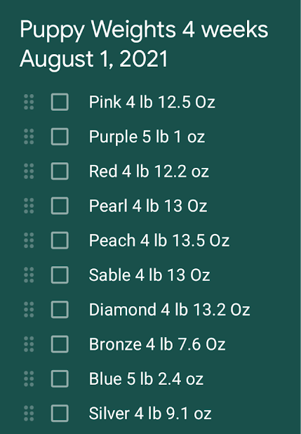Viewport: 301px width, 434px height.
Task: Select the drag handle for Peach item
Action: point(29,241)
